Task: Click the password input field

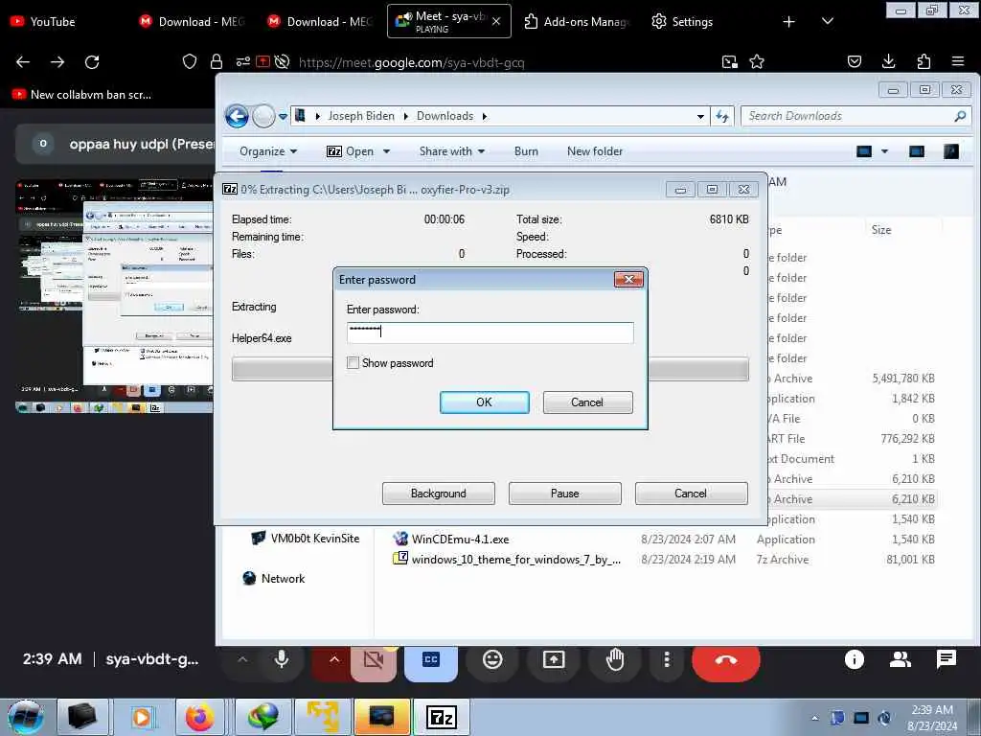Action: point(490,333)
